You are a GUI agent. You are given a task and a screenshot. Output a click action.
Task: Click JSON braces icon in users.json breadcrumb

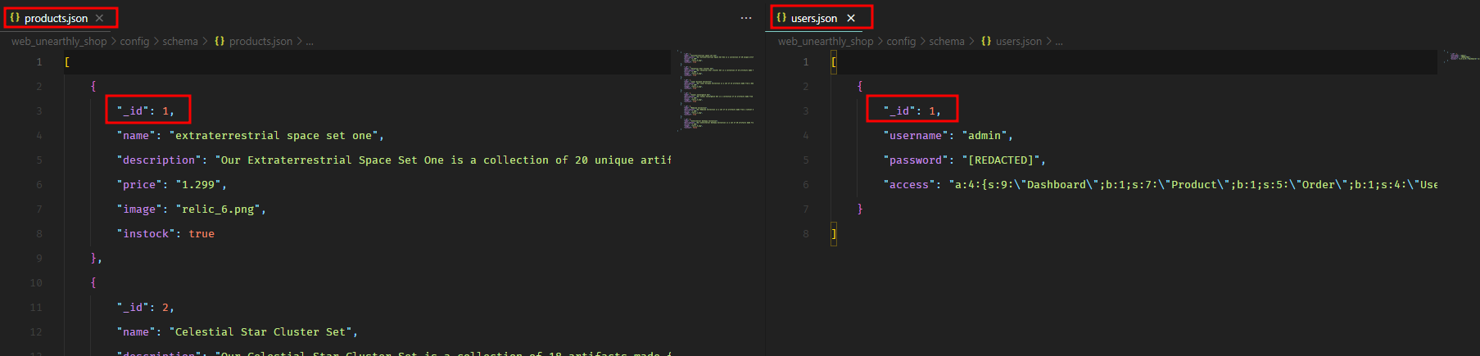986,41
